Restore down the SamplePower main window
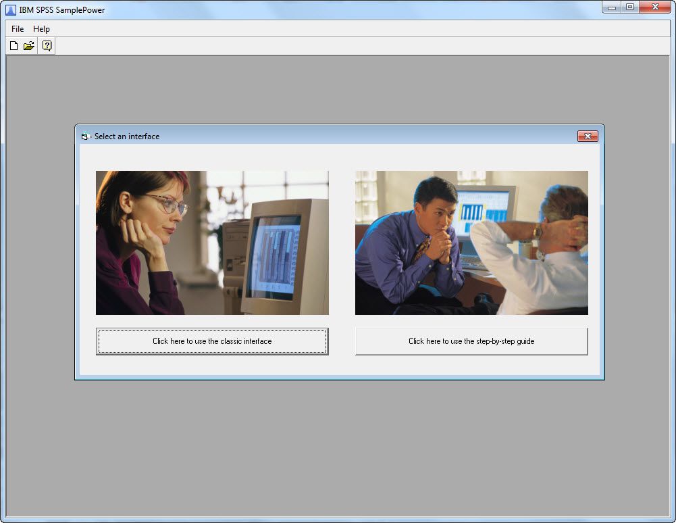The image size is (676, 523). pos(630,7)
